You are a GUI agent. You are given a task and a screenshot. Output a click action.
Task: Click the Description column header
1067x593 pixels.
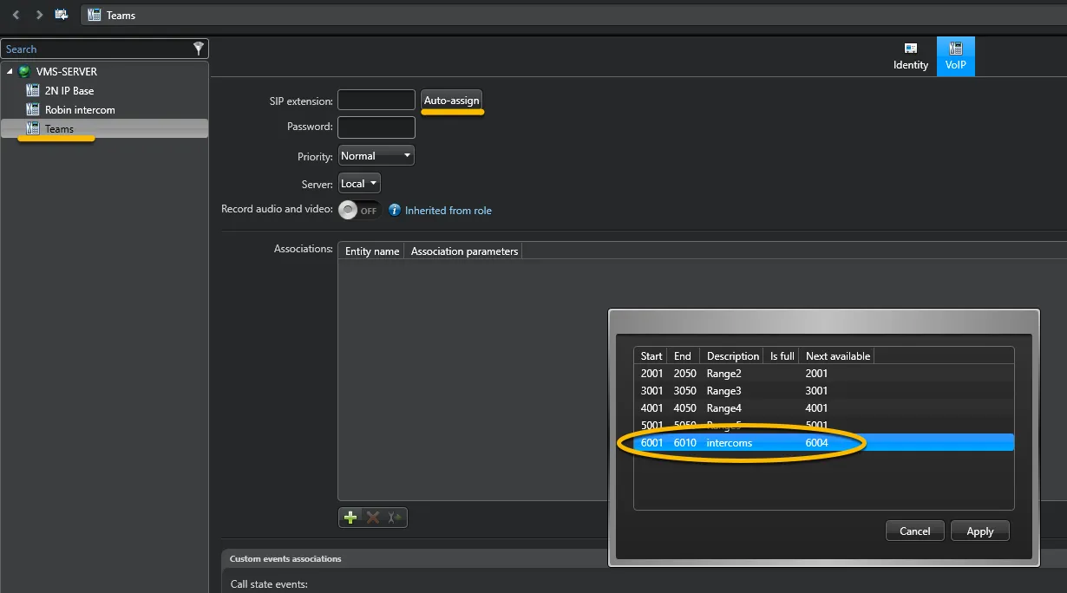coord(732,355)
